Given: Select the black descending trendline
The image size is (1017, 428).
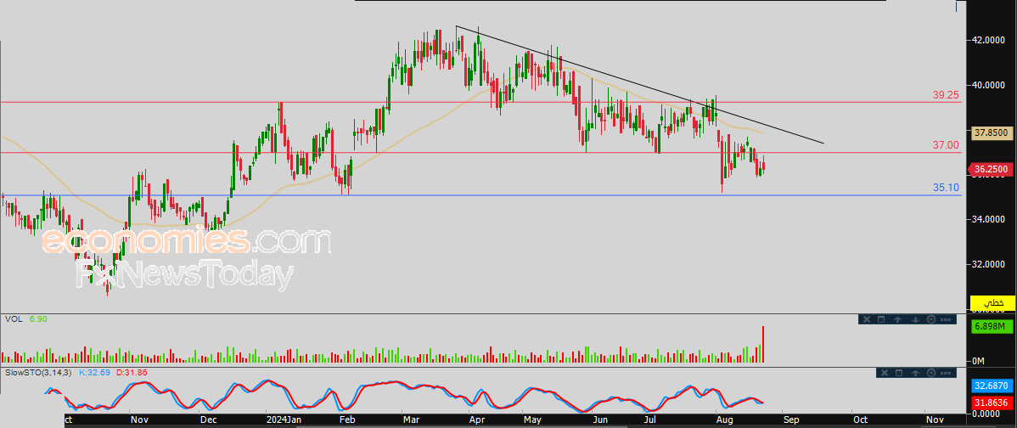Looking at the screenshot, I should pos(639,84).
